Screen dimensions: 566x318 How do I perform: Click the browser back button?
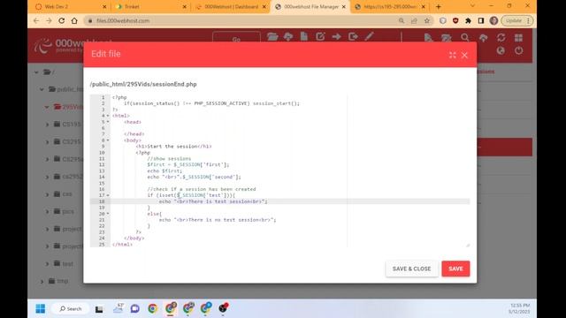(x=36, y=20)
